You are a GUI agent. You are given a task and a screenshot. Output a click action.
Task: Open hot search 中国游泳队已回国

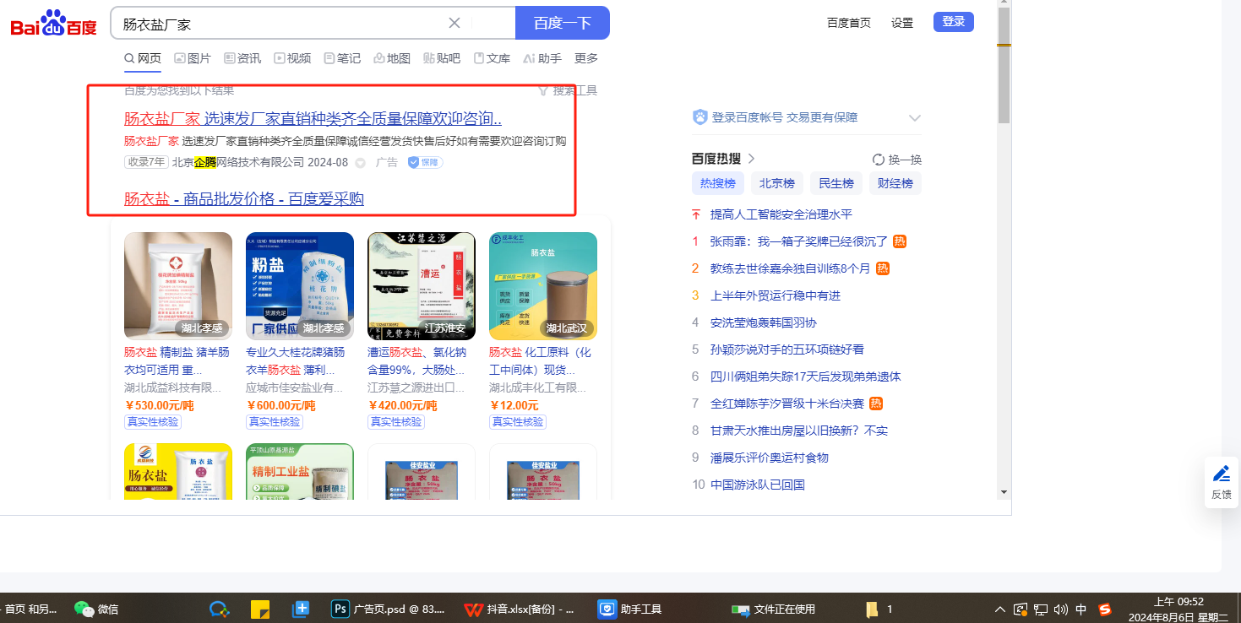(x=758, y=485)
